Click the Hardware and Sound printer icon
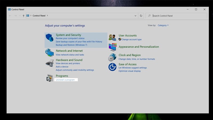The height and width of the screenshot is (120, 213). tap(50, 63)
